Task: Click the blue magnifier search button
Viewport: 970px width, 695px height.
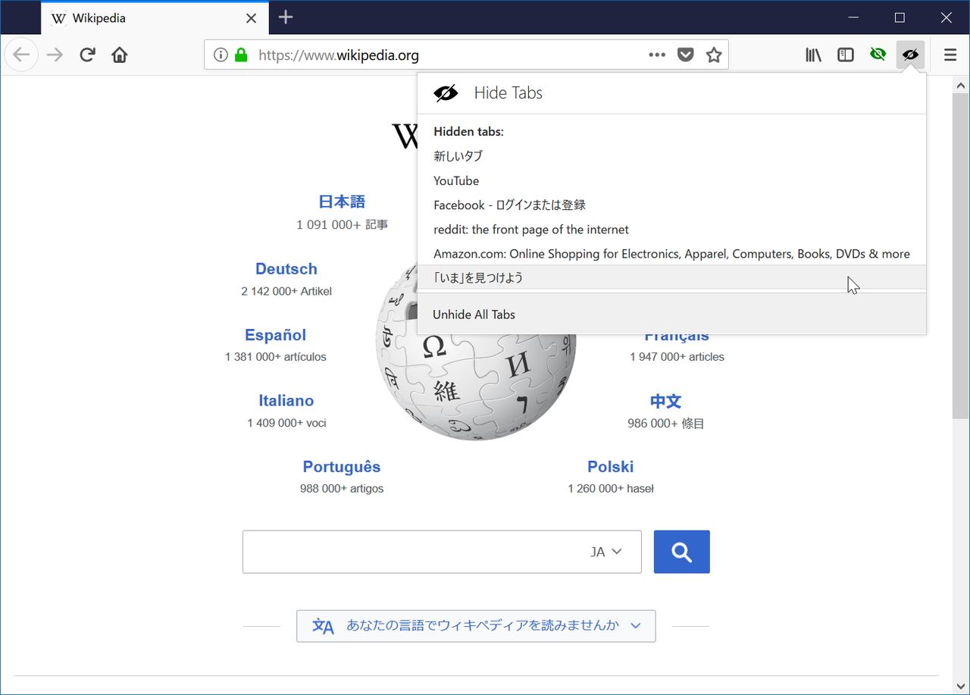Action: point(681,551)
